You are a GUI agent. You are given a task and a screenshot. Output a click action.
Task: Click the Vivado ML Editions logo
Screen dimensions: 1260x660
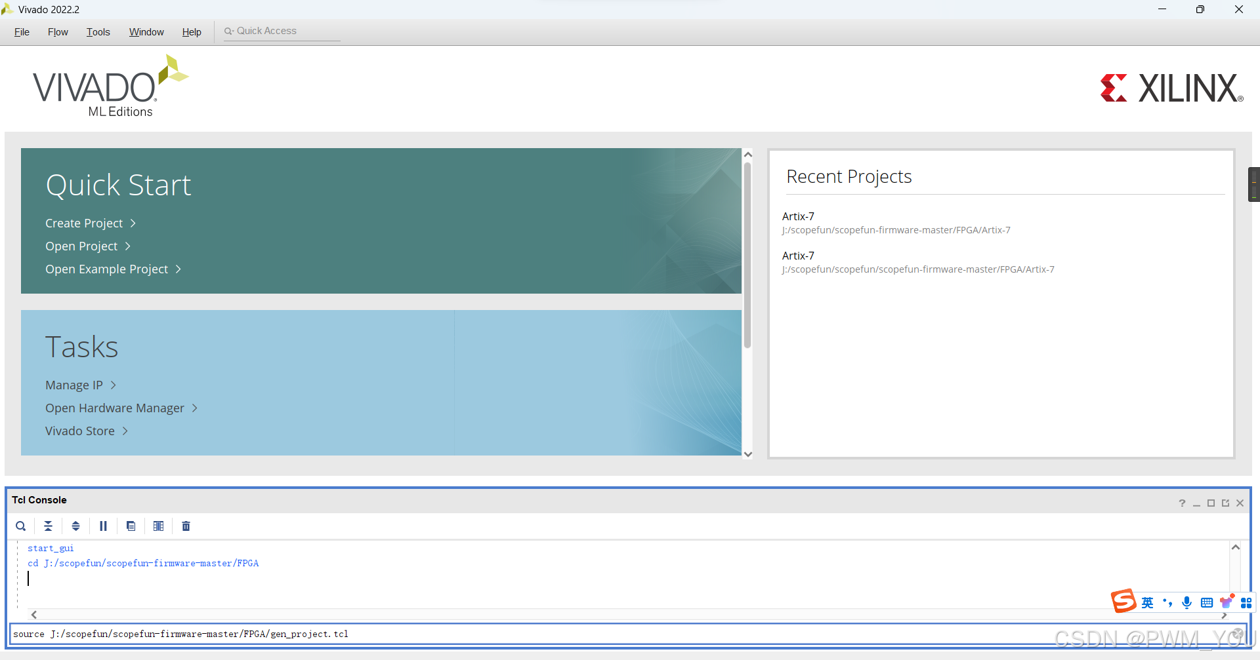click(x=110, y=87)
